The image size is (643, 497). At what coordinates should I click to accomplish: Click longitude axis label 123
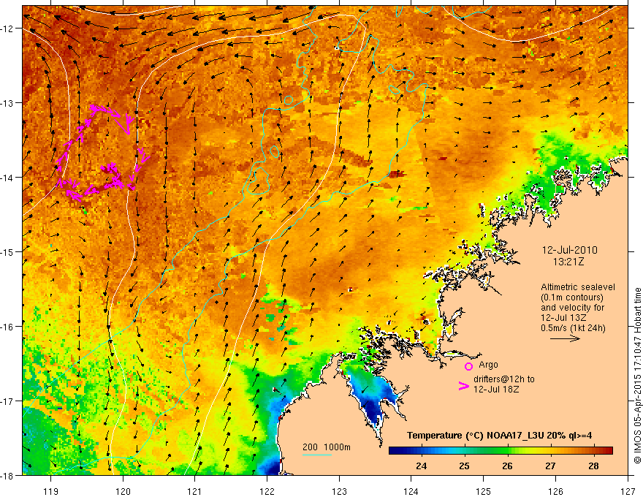point(339,491)
